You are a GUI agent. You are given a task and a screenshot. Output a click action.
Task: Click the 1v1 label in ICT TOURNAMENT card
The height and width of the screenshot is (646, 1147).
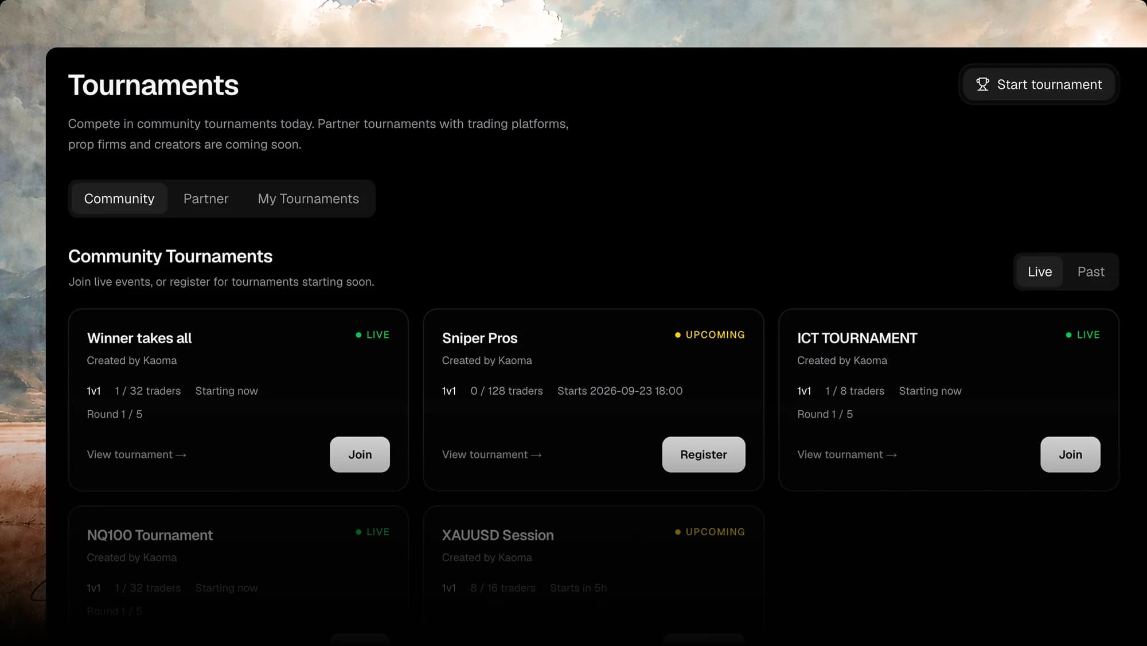pyautogui.click(x=804, y=391)
